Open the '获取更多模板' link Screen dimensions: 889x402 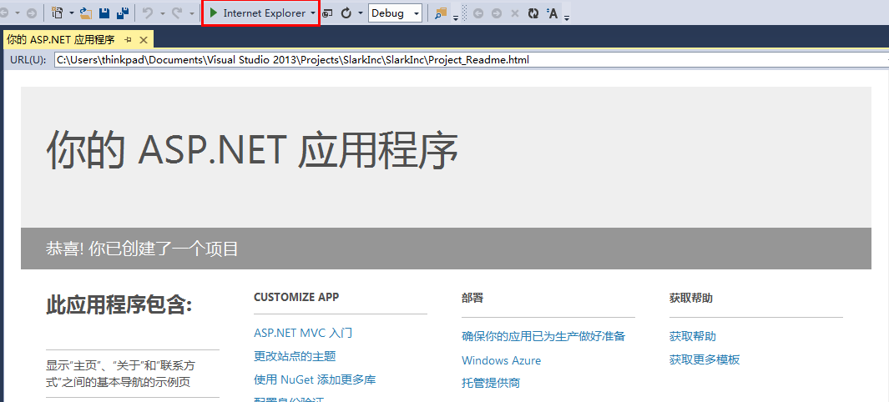705,359
